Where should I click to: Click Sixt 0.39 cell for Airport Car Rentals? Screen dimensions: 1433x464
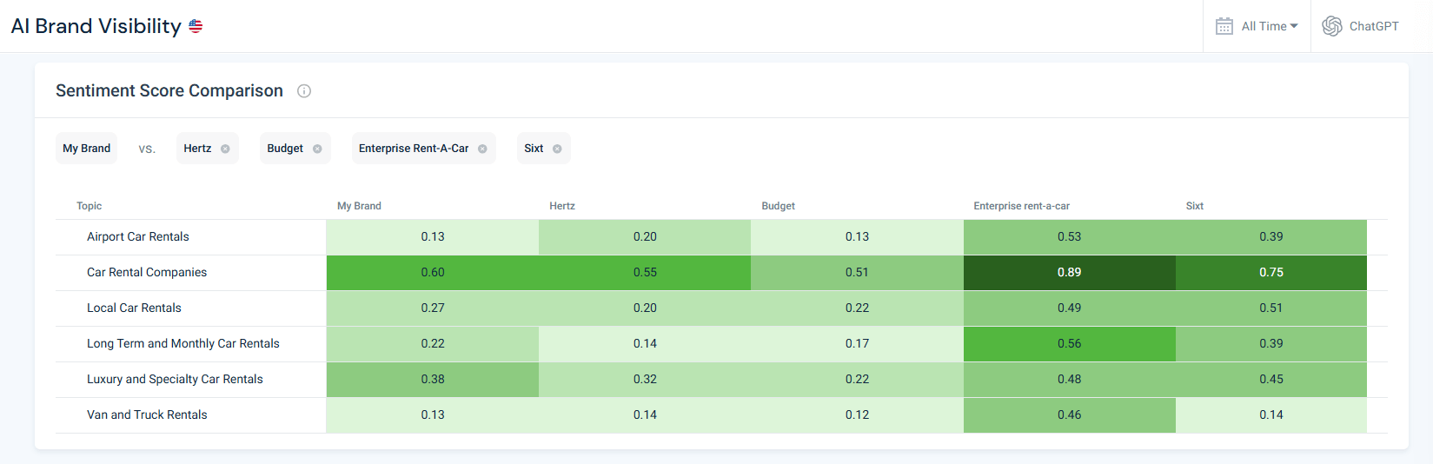(x=1271, y=236)
